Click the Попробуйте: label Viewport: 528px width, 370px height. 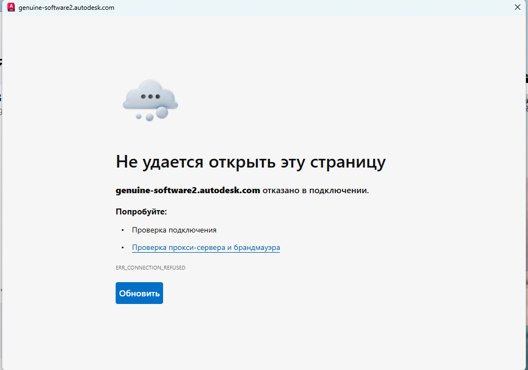(141, 212)
